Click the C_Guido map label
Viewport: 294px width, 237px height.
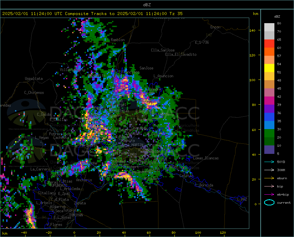tap(44, 114)
